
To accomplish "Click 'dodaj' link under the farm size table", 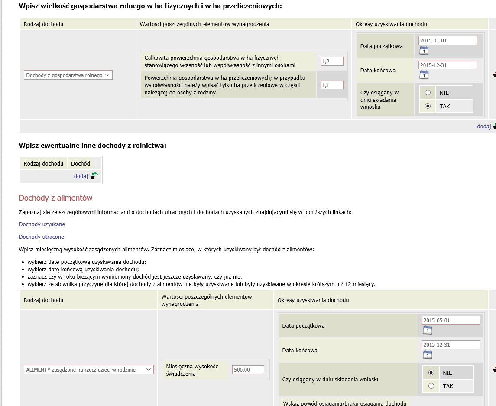I will coord(484,126).
